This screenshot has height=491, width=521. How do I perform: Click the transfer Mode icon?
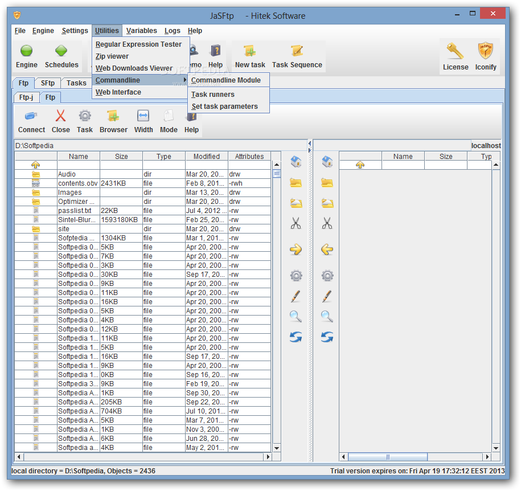pyautogui.click(x=169, y=116)
